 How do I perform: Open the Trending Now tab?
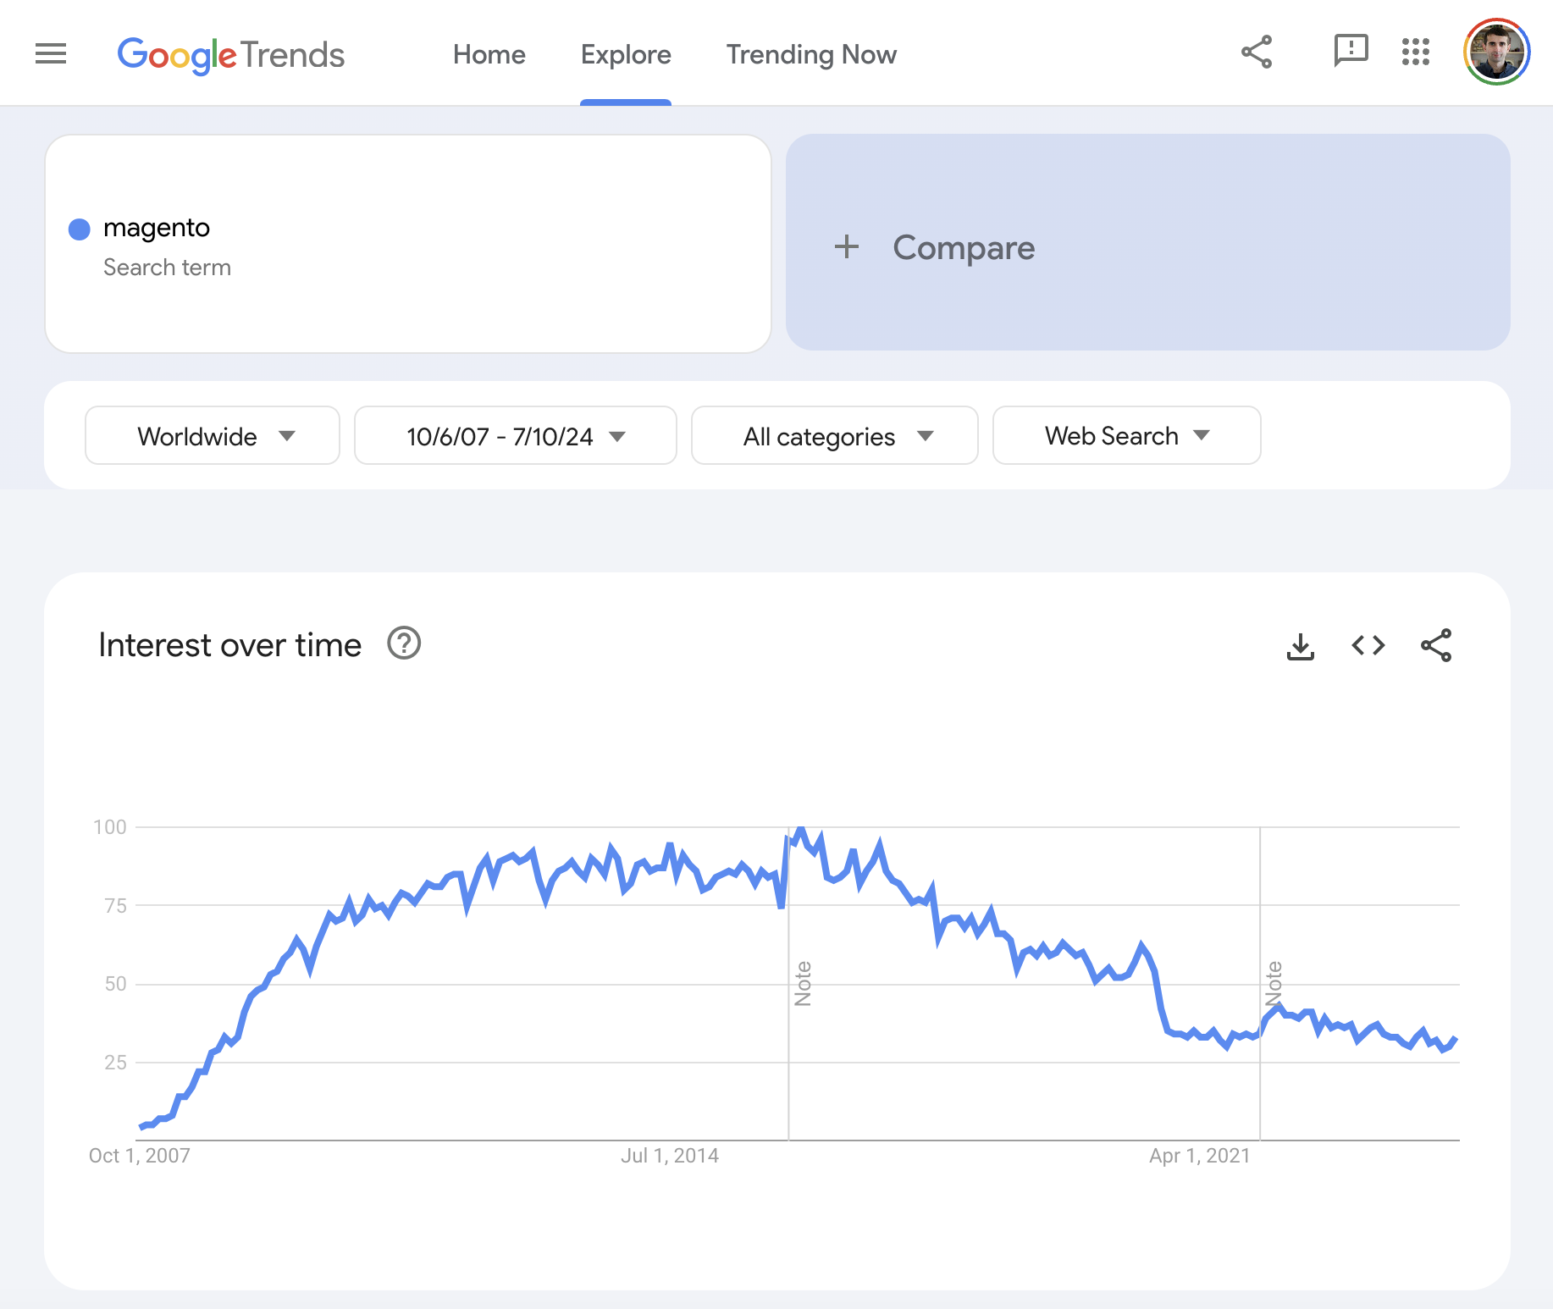coord(811,55)
